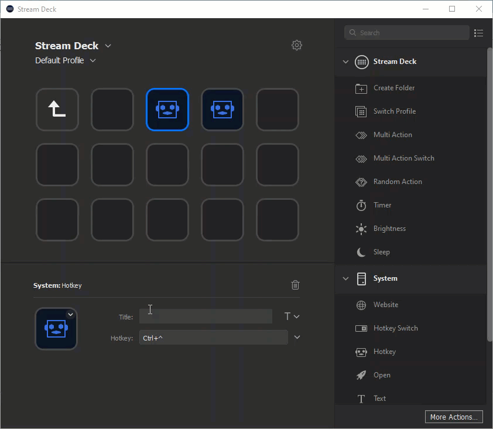Image resolution: width=493 pixels, height=429 pixels.
Task: Click the search magnifier icon
Action: 352,33
